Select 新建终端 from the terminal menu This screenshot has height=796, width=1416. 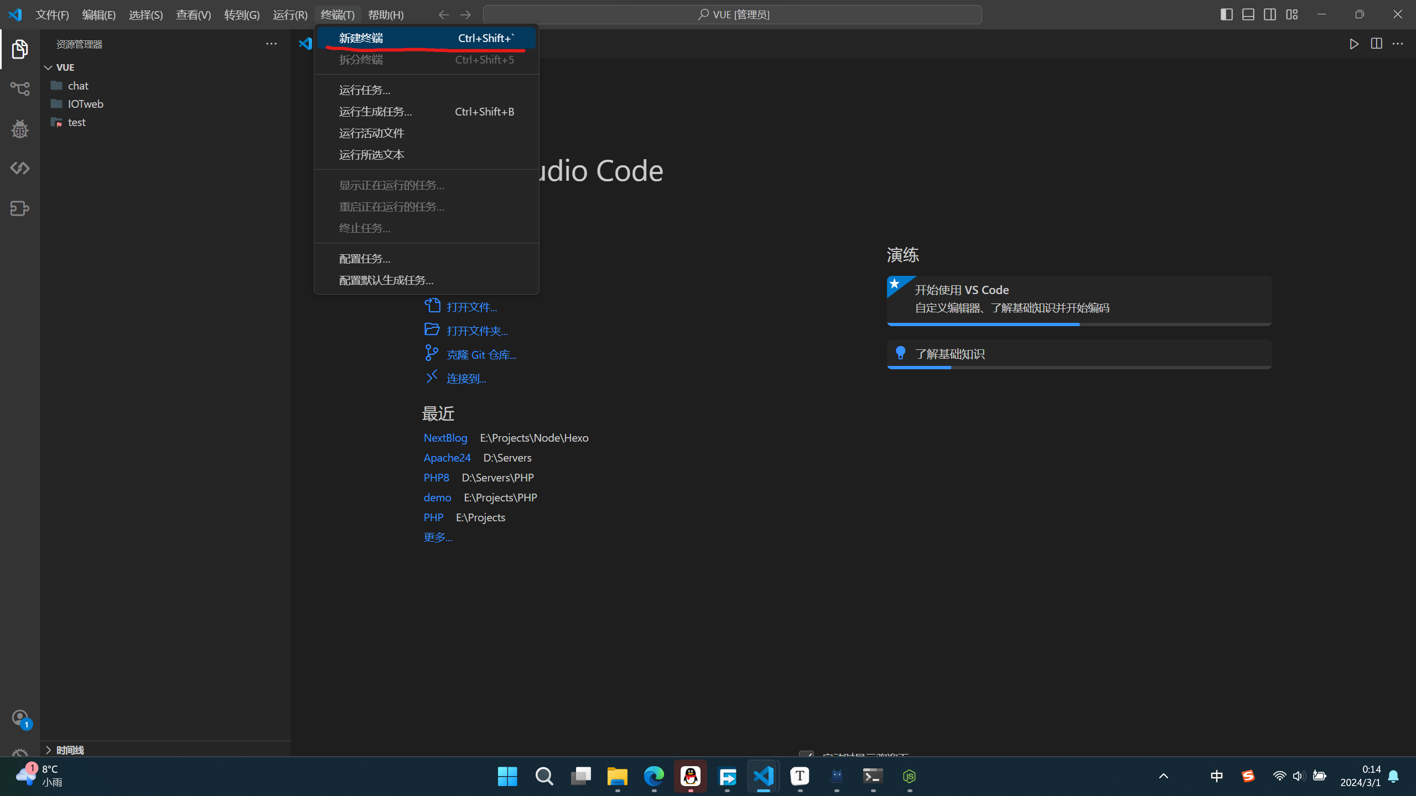[x=361, y=38]
